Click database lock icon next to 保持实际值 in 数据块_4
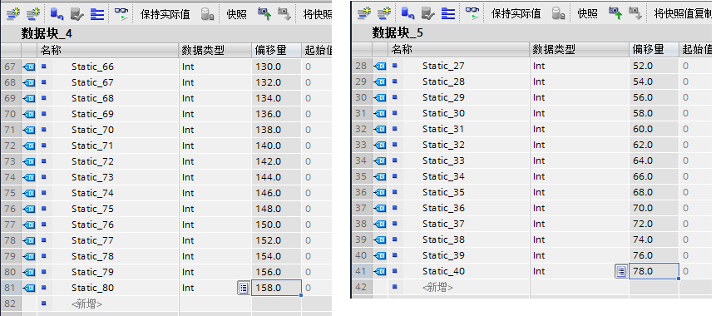716x316 pixels. pos(208,15)
